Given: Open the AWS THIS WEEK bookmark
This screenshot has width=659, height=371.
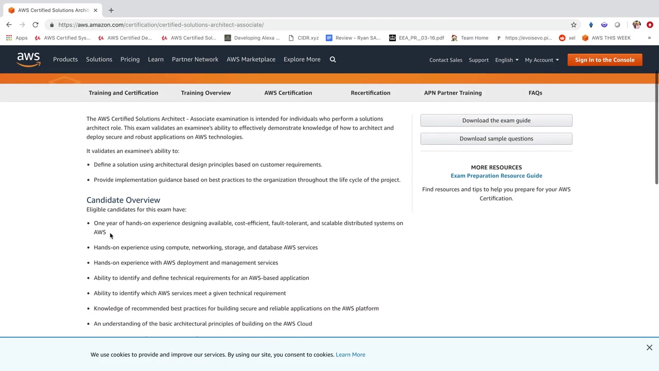Looking at the screenshot, I should coord(606,38).
